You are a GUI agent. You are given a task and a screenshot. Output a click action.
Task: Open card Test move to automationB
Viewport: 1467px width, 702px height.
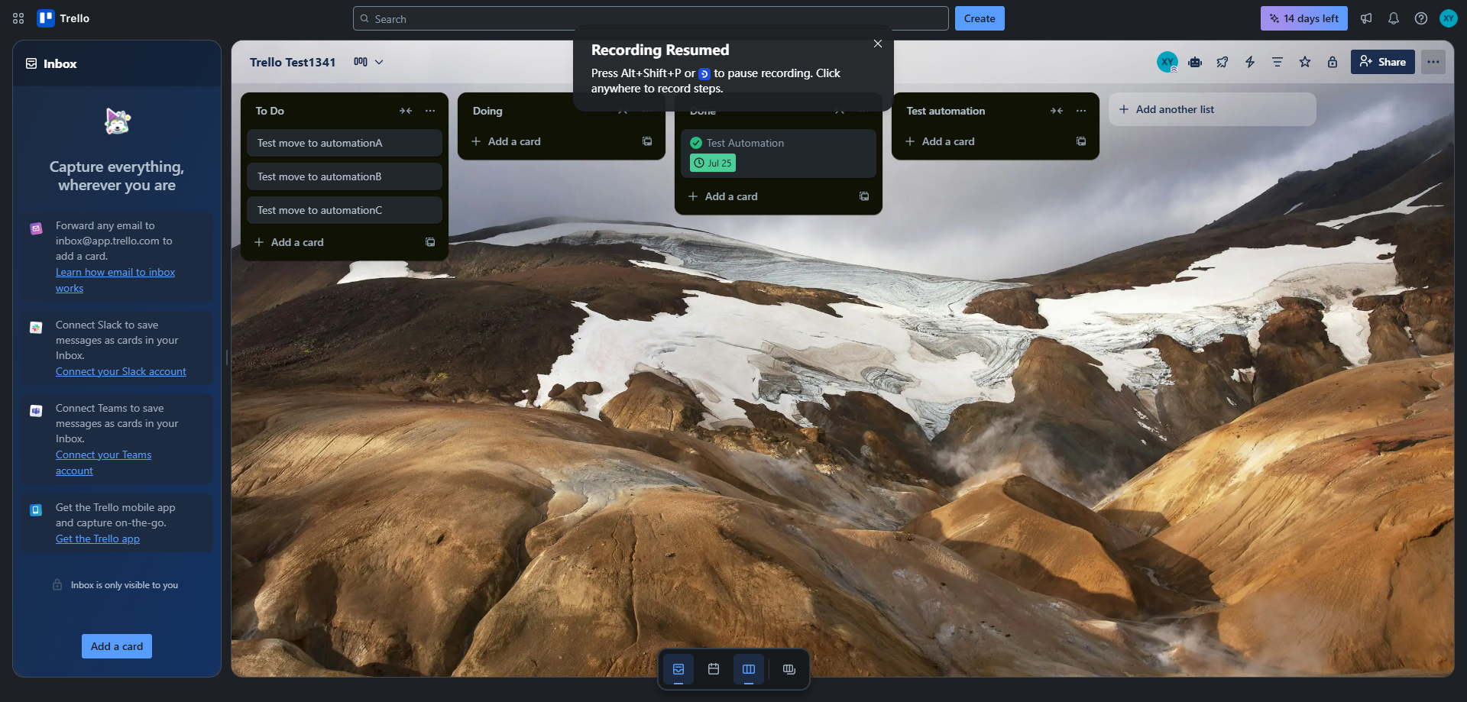(345, 176)
